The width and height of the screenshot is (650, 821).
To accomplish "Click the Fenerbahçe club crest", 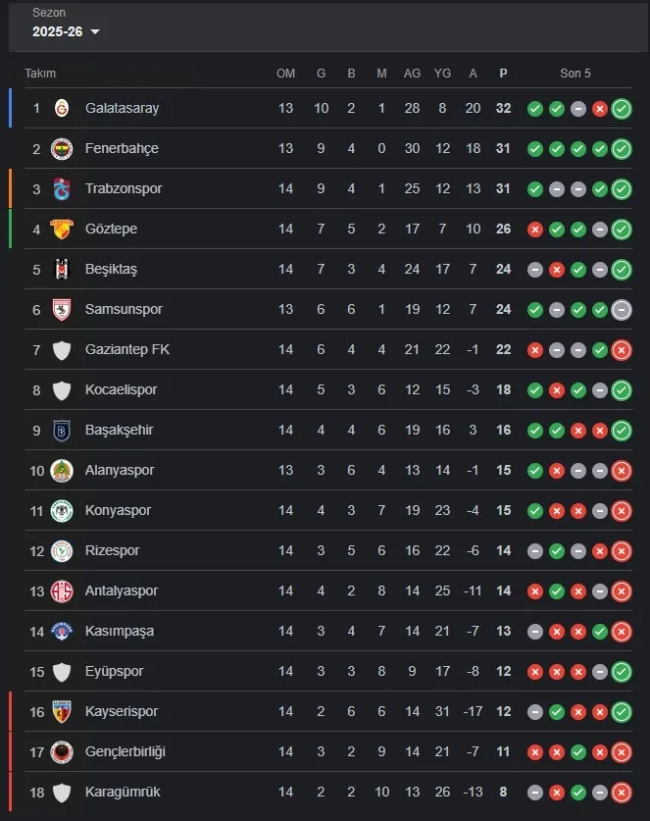I will coord(62,148).
